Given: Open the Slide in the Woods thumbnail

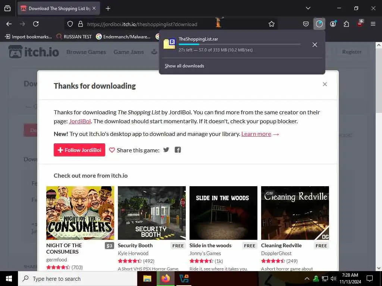Looking at the screenshot, I should point(223,213).
